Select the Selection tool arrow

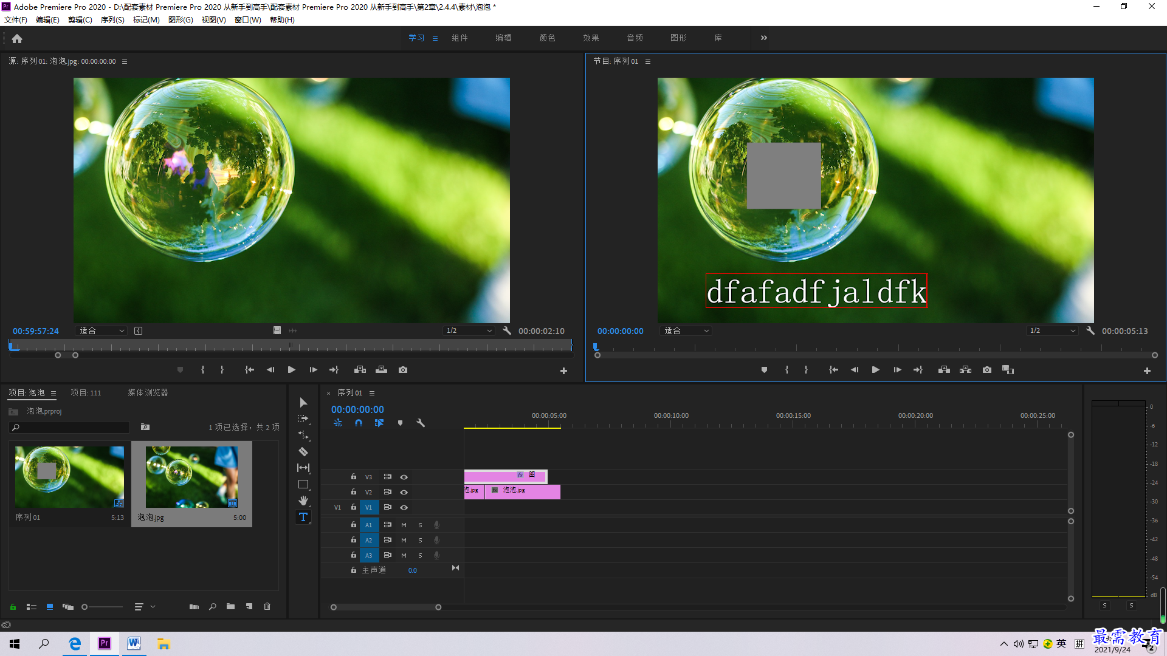click(303, 403)
